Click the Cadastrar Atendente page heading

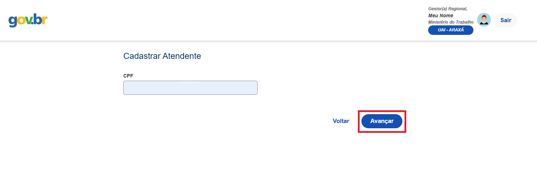click(x=162, y=56)
